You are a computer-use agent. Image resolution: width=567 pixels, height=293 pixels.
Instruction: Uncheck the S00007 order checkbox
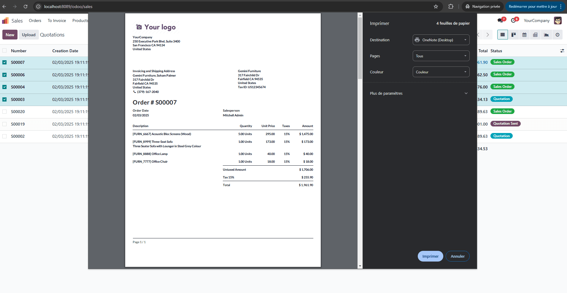4,62
